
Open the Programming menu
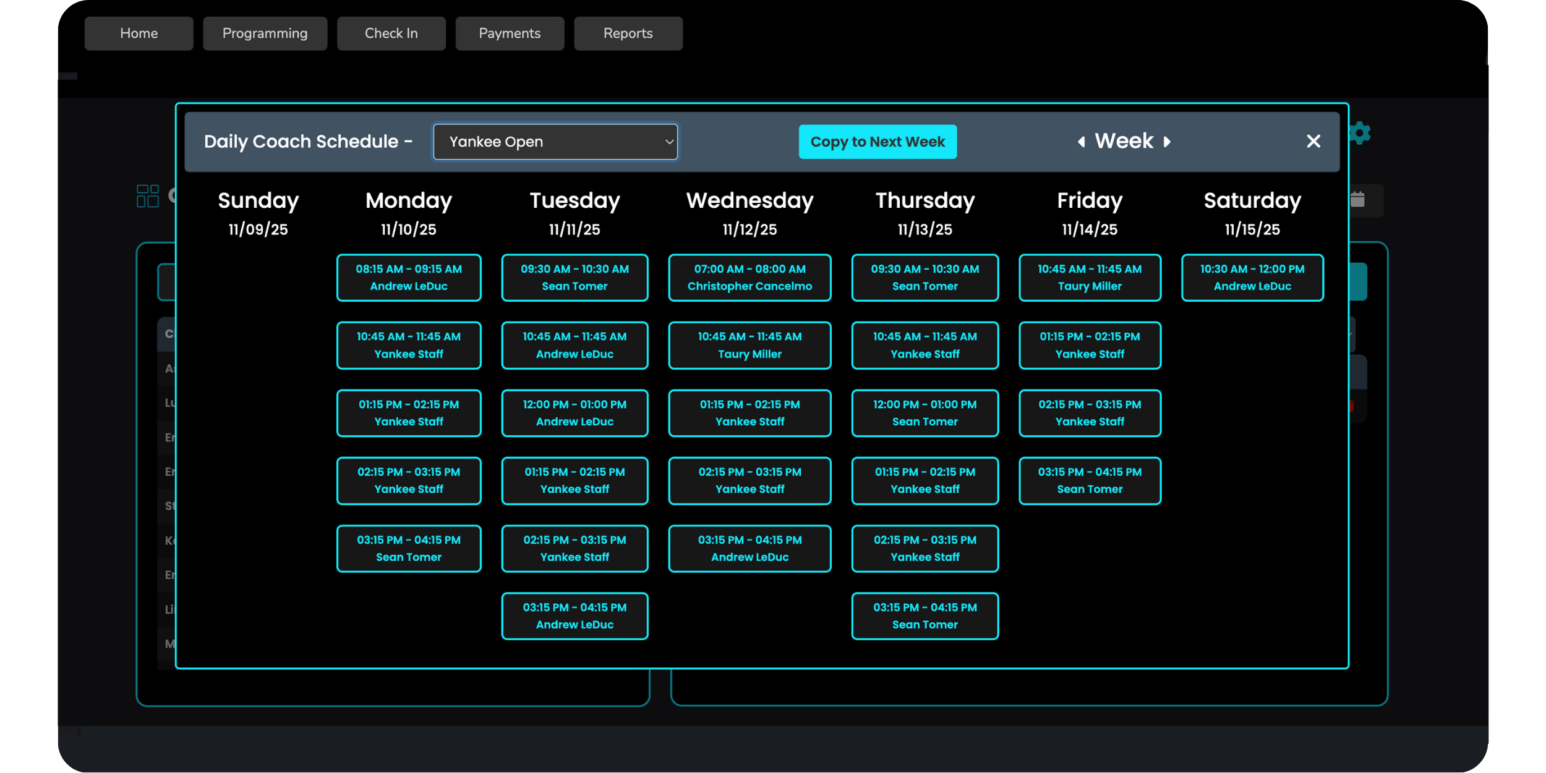click(x=265, y=33)
